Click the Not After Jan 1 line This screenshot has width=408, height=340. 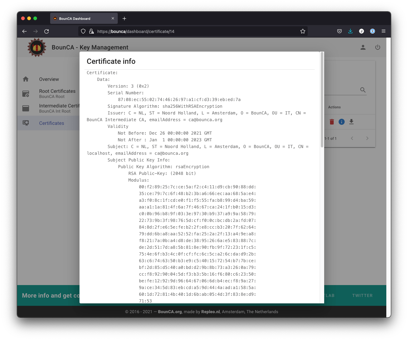coord(165,140)
